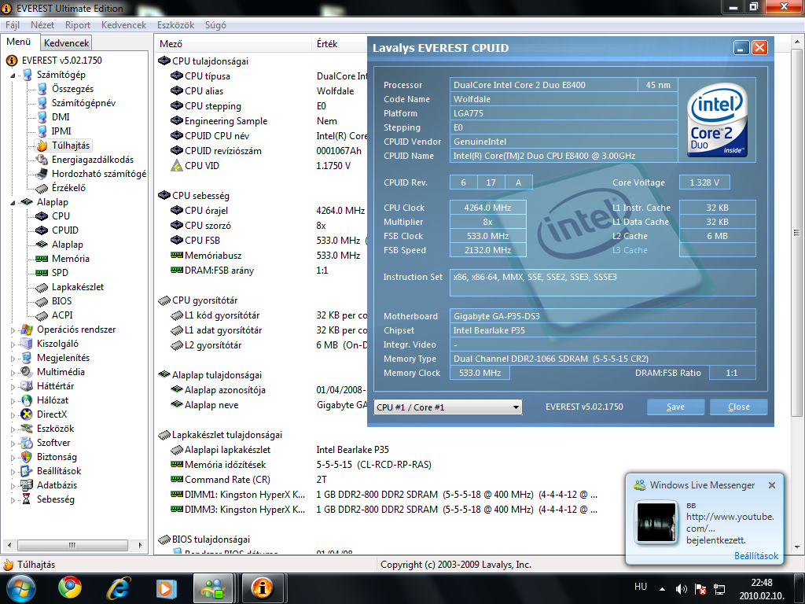Viewport: 805px width, 604px height.
Task: Expand the Hálózat tree node
Action: (x=13, y=400)
